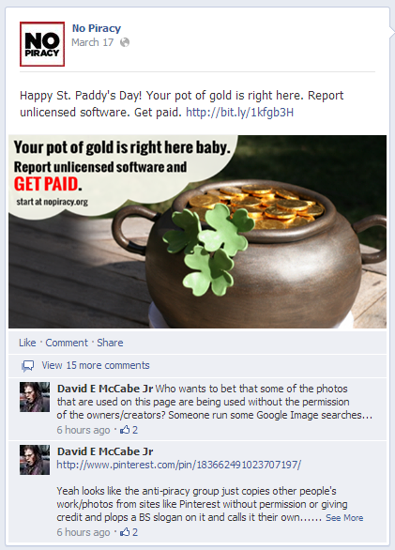Open the No Piracy logo profile picture

click(x=42, y=44)
